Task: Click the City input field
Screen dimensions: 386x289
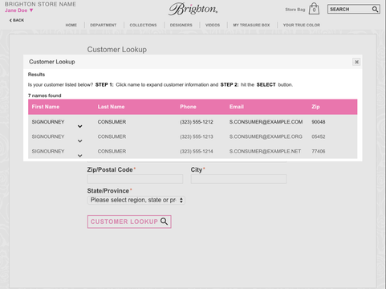Action: coord(238,179)
